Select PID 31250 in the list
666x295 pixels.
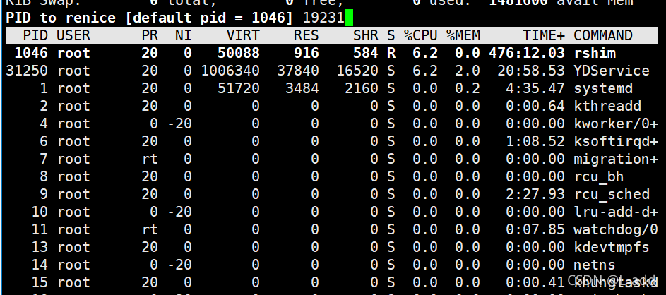pos(27,71)
